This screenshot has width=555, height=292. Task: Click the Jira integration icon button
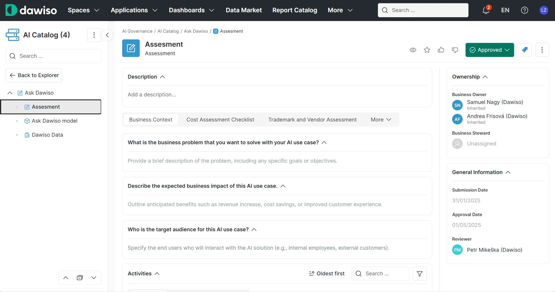525,50
